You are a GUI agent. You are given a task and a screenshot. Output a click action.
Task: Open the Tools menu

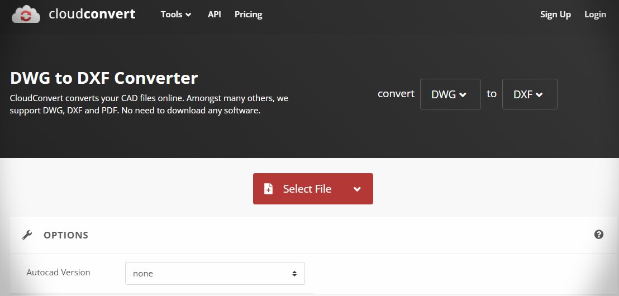tap(176, 14)
